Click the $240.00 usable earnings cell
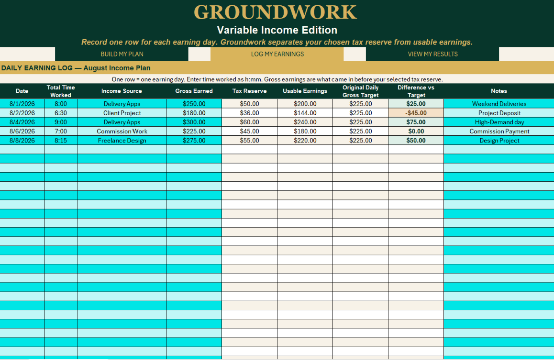This screenshot has height=360, width=554. [x=305, y=122]
